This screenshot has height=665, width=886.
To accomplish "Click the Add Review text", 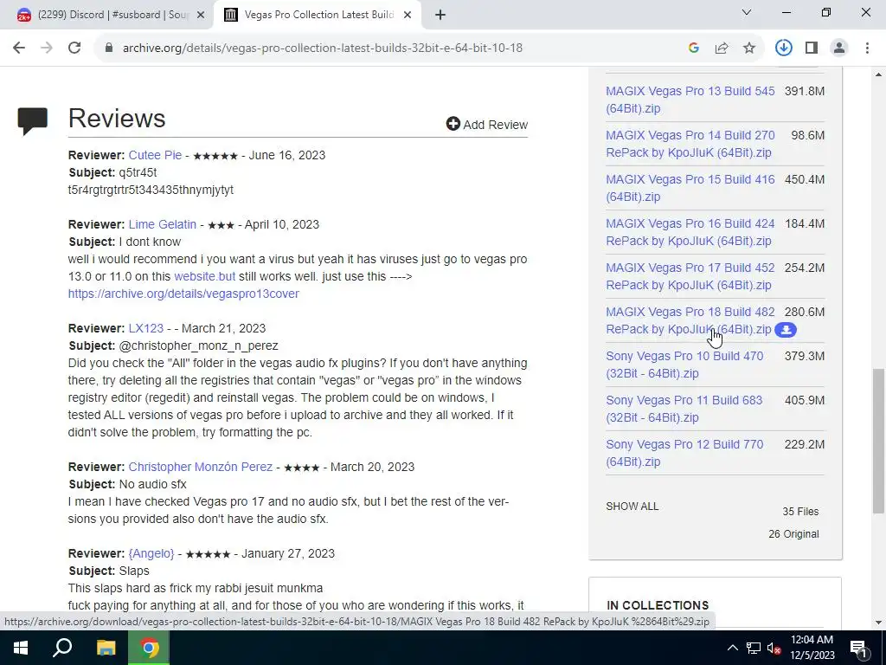I will 495,125.
